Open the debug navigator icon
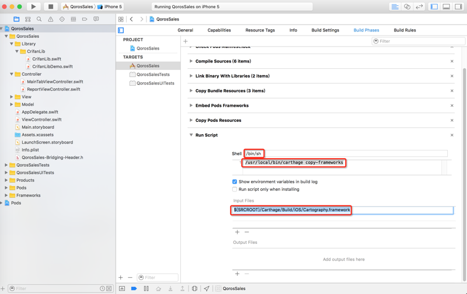The width and height of the screenshot is (467, 294). 74,19
